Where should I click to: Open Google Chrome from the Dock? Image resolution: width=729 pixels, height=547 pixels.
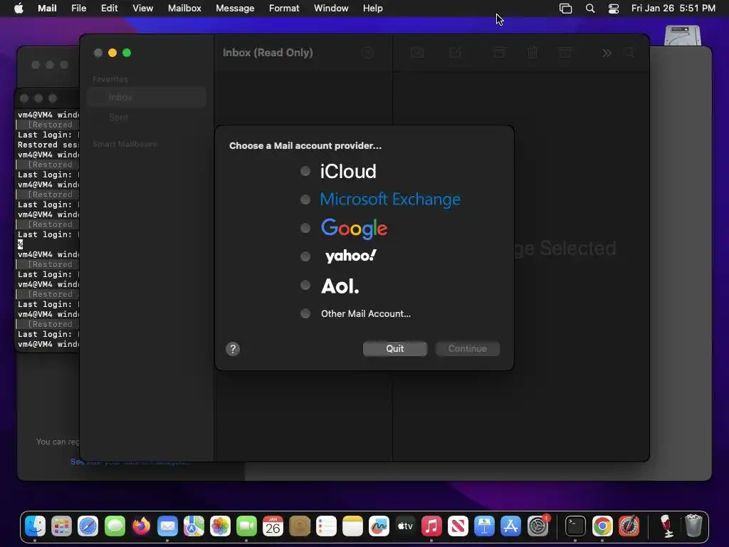tap(602, 526)
